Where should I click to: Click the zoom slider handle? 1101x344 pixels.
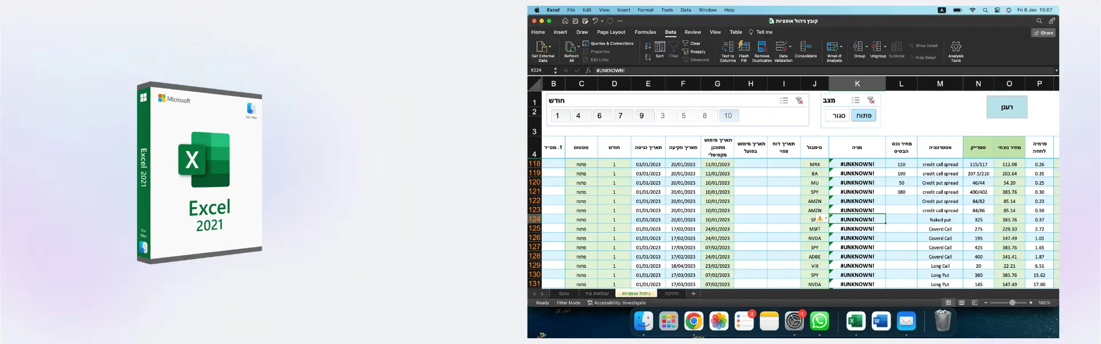tap(1012, 303)
